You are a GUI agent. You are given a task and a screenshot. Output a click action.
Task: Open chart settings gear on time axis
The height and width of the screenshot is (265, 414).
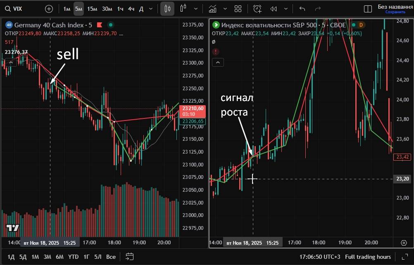[x=404, y=243]
